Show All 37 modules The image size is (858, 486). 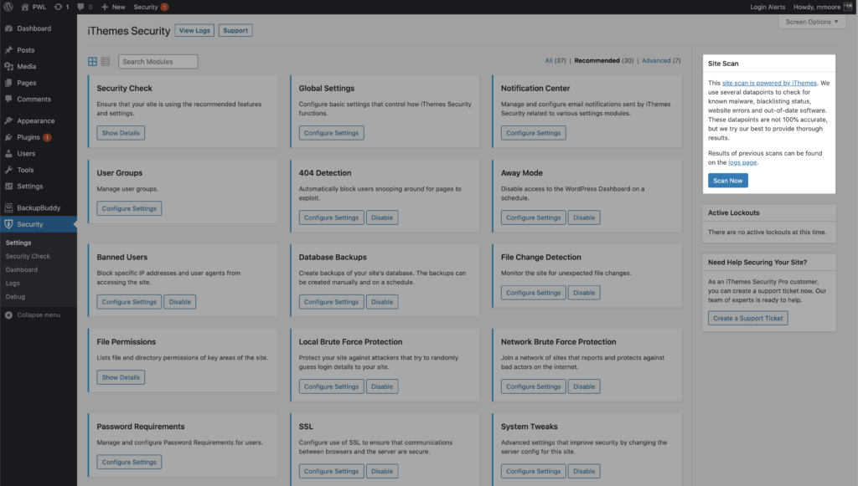(556, 60)
